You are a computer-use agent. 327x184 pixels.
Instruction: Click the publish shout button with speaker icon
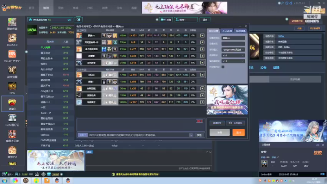[235, 123]
